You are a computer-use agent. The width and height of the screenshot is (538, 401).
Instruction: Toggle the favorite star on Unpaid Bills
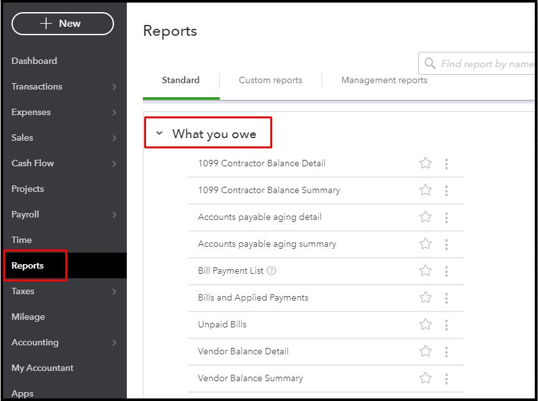425,325
